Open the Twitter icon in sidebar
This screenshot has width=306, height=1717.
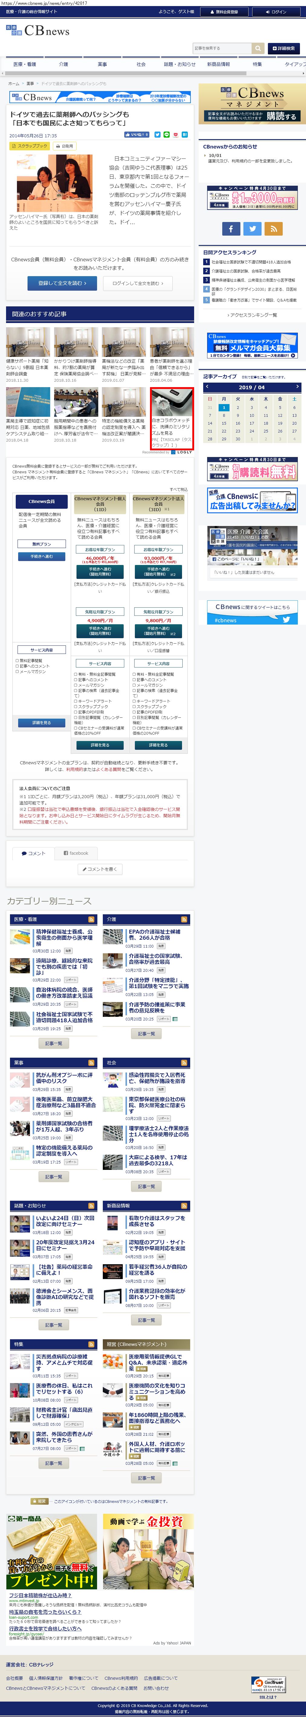pos(252,229)
